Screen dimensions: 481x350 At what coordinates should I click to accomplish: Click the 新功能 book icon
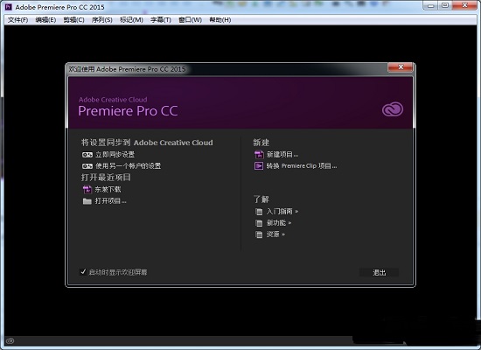tap(259, 223)
